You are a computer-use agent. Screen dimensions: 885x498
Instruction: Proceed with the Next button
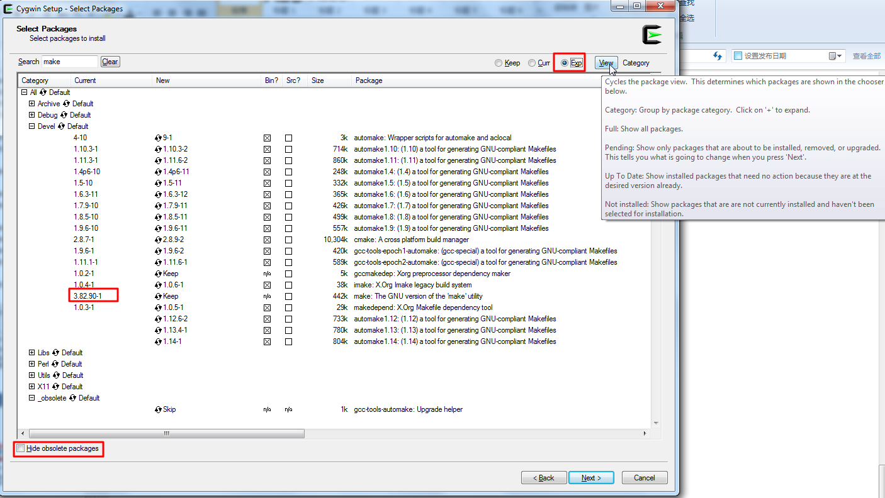click(591, 478)
